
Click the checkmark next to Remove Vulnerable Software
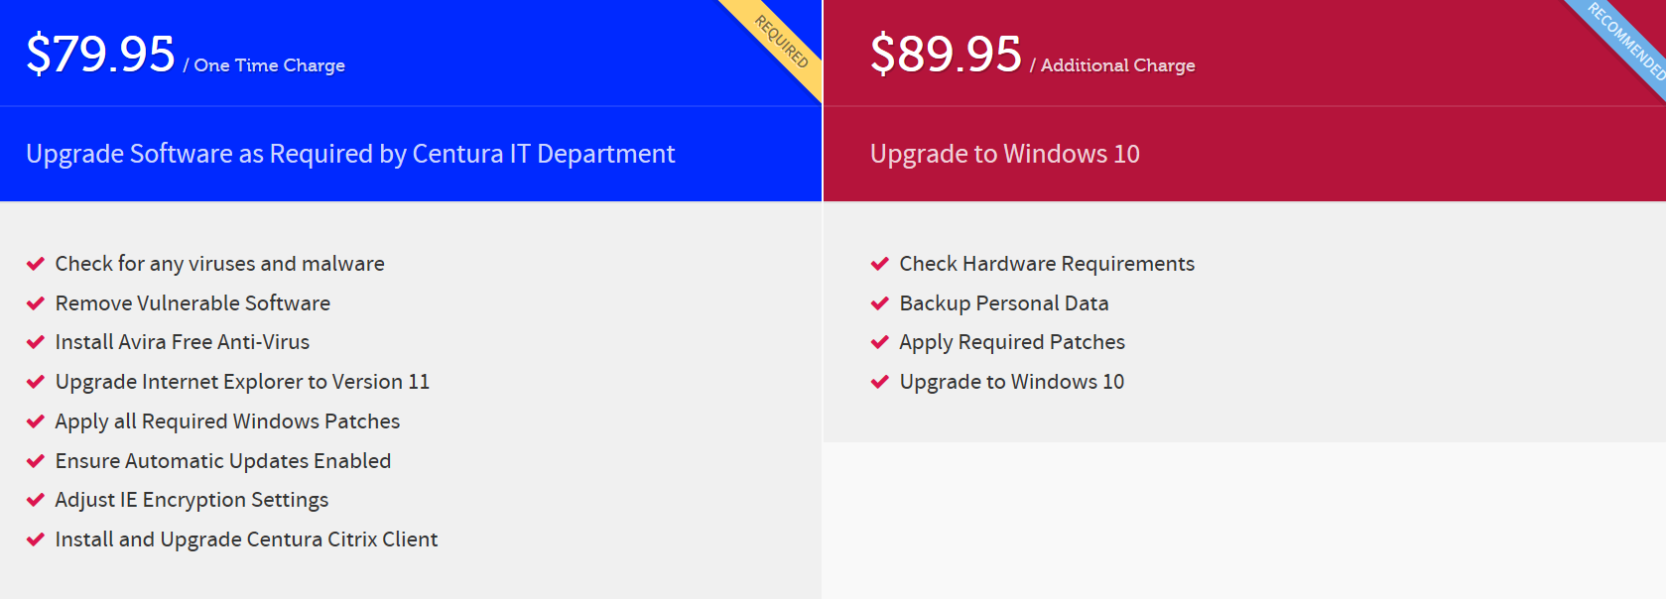[x=36, y=303]
